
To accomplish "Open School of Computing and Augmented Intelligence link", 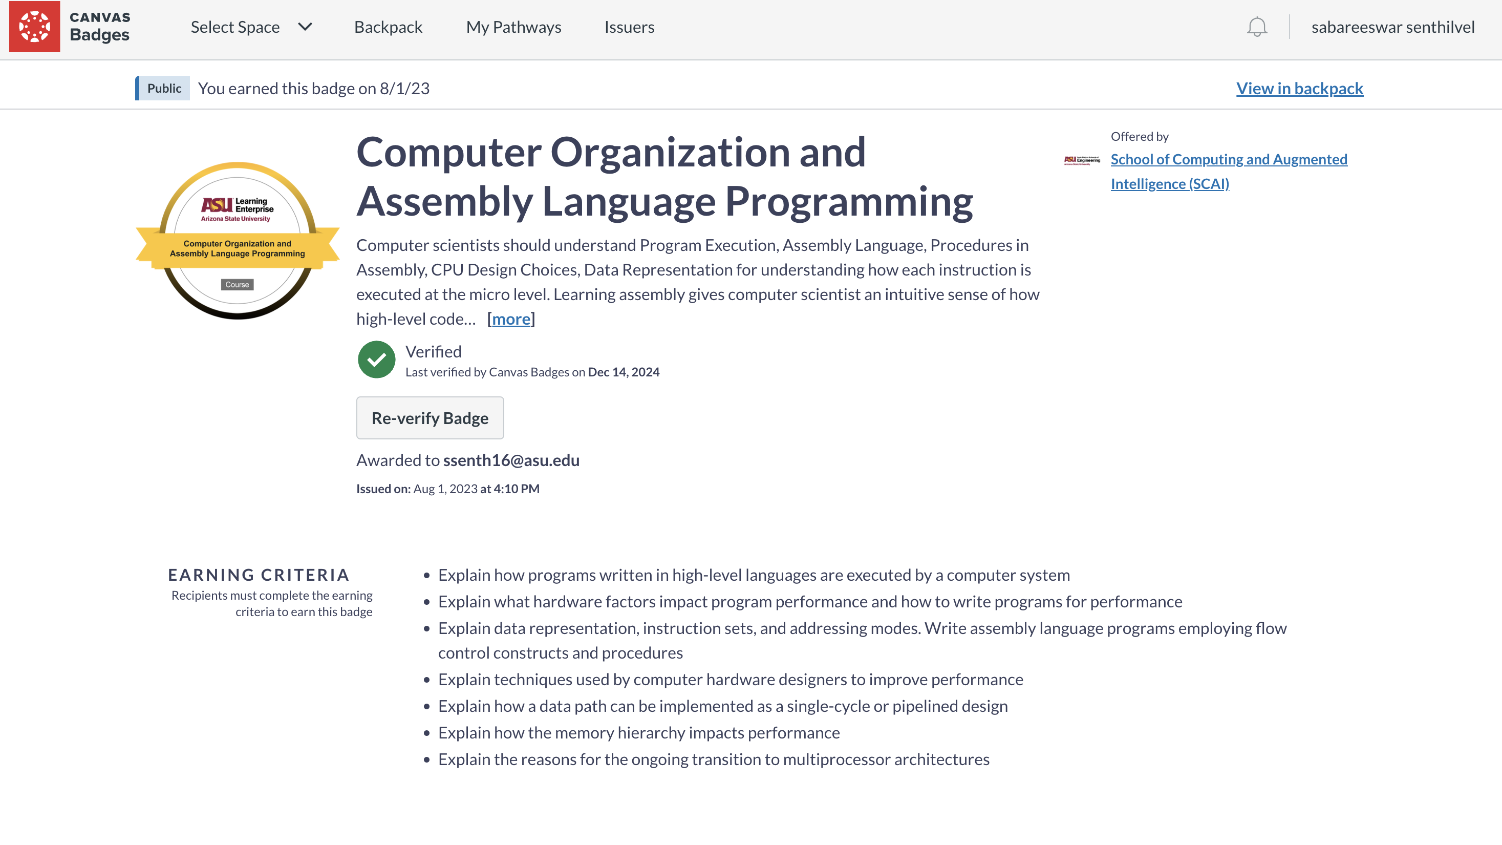I will (x=1229, y=172).
